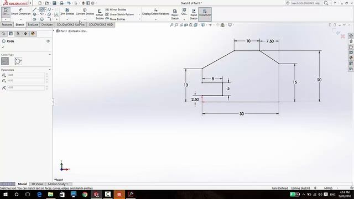
Task: Open the SOLIDWORKS MBD tab
Action: pos(101,24)
